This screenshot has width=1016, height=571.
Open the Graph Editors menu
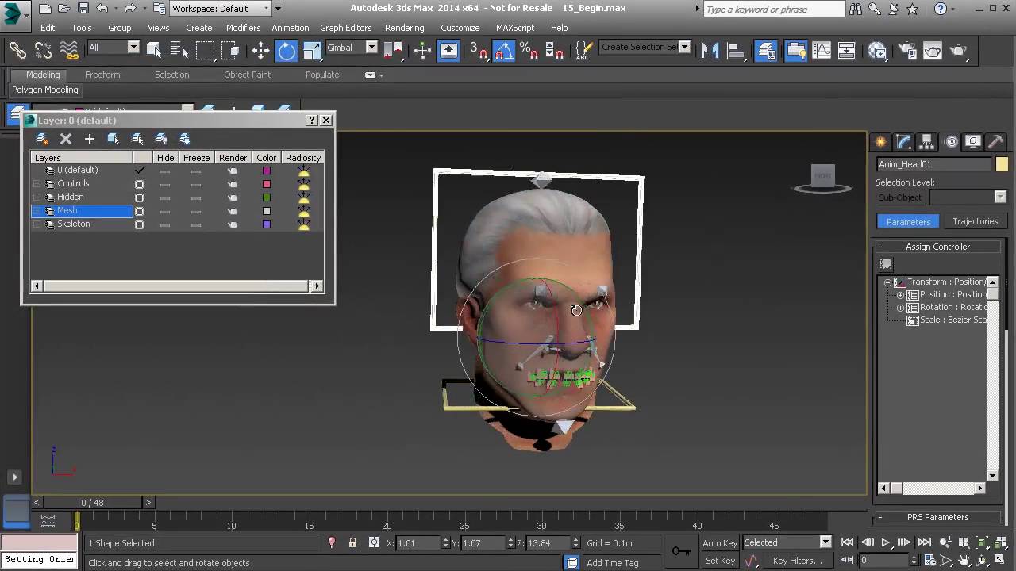coord(345,28)
